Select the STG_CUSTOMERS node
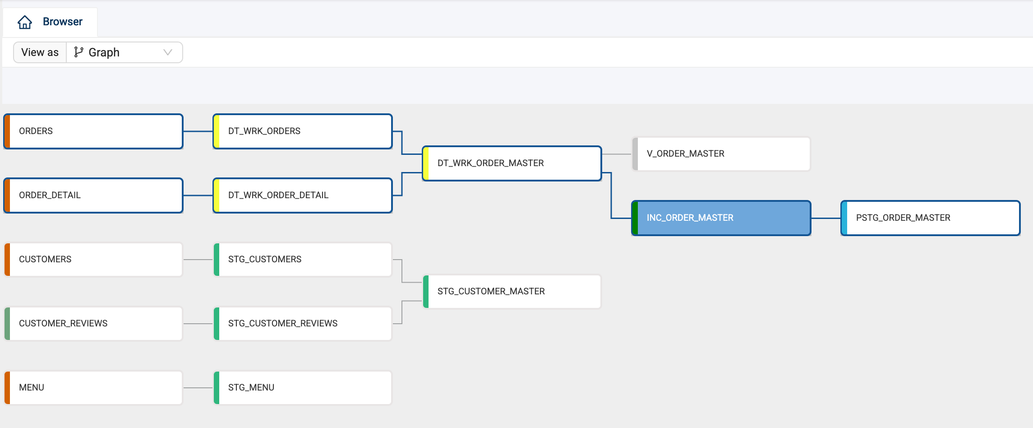1033x428 pixels. click(x=303, y=260)
